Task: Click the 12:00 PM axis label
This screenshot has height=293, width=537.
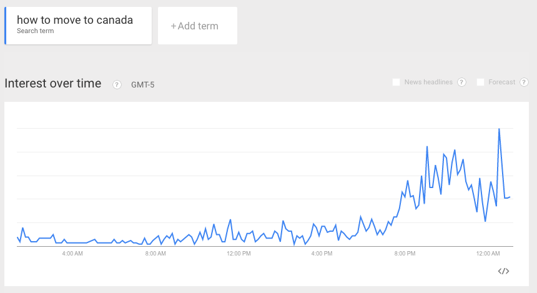Action: pyautogui.click(x=239, y=254)
